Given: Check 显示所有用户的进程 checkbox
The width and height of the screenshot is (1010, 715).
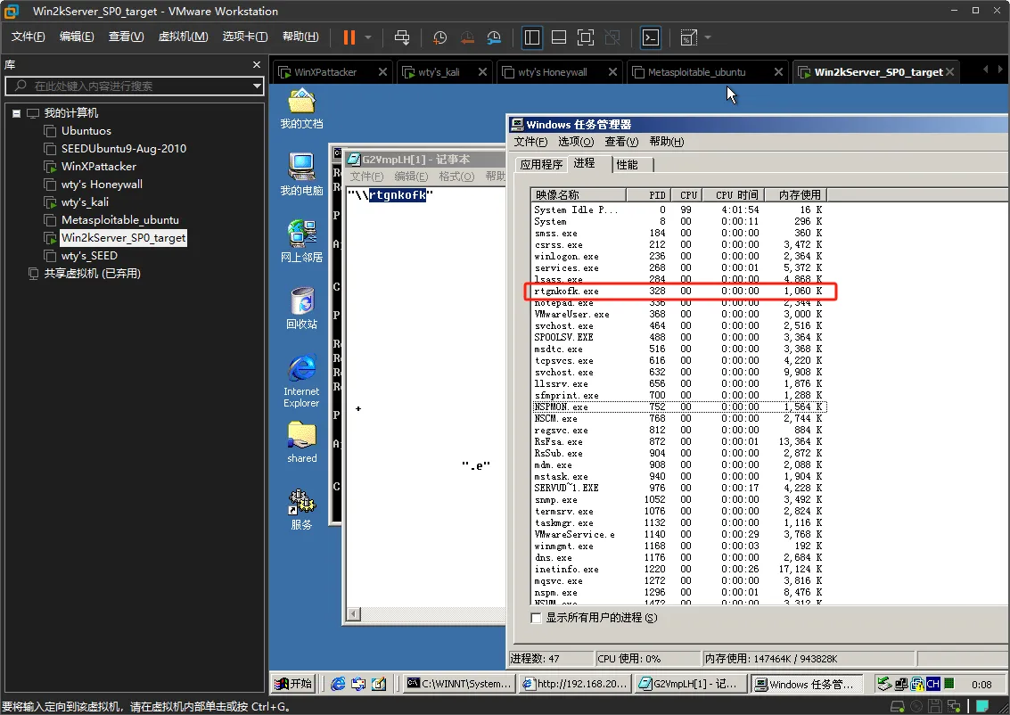Looking at the screenshot, I should coord(536,618).
